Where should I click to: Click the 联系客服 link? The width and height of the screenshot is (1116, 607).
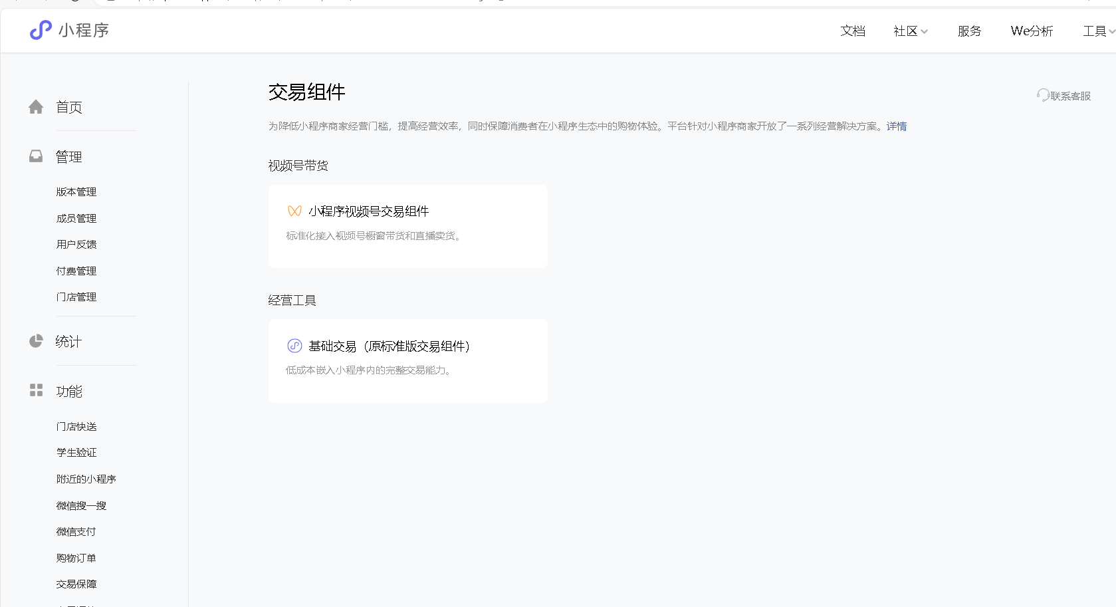click(1071, 96)
